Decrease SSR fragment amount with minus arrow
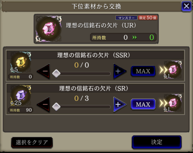193x153 pixels. point(43,71)
